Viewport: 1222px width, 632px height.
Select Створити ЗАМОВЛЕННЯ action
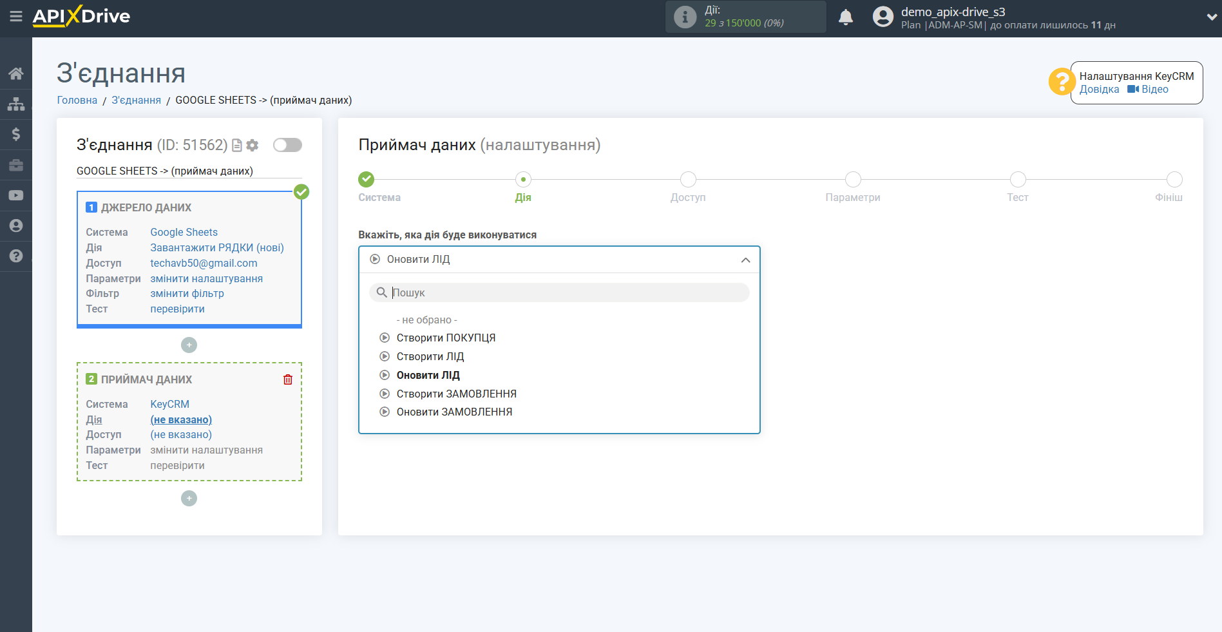click(x=457, y=394)
